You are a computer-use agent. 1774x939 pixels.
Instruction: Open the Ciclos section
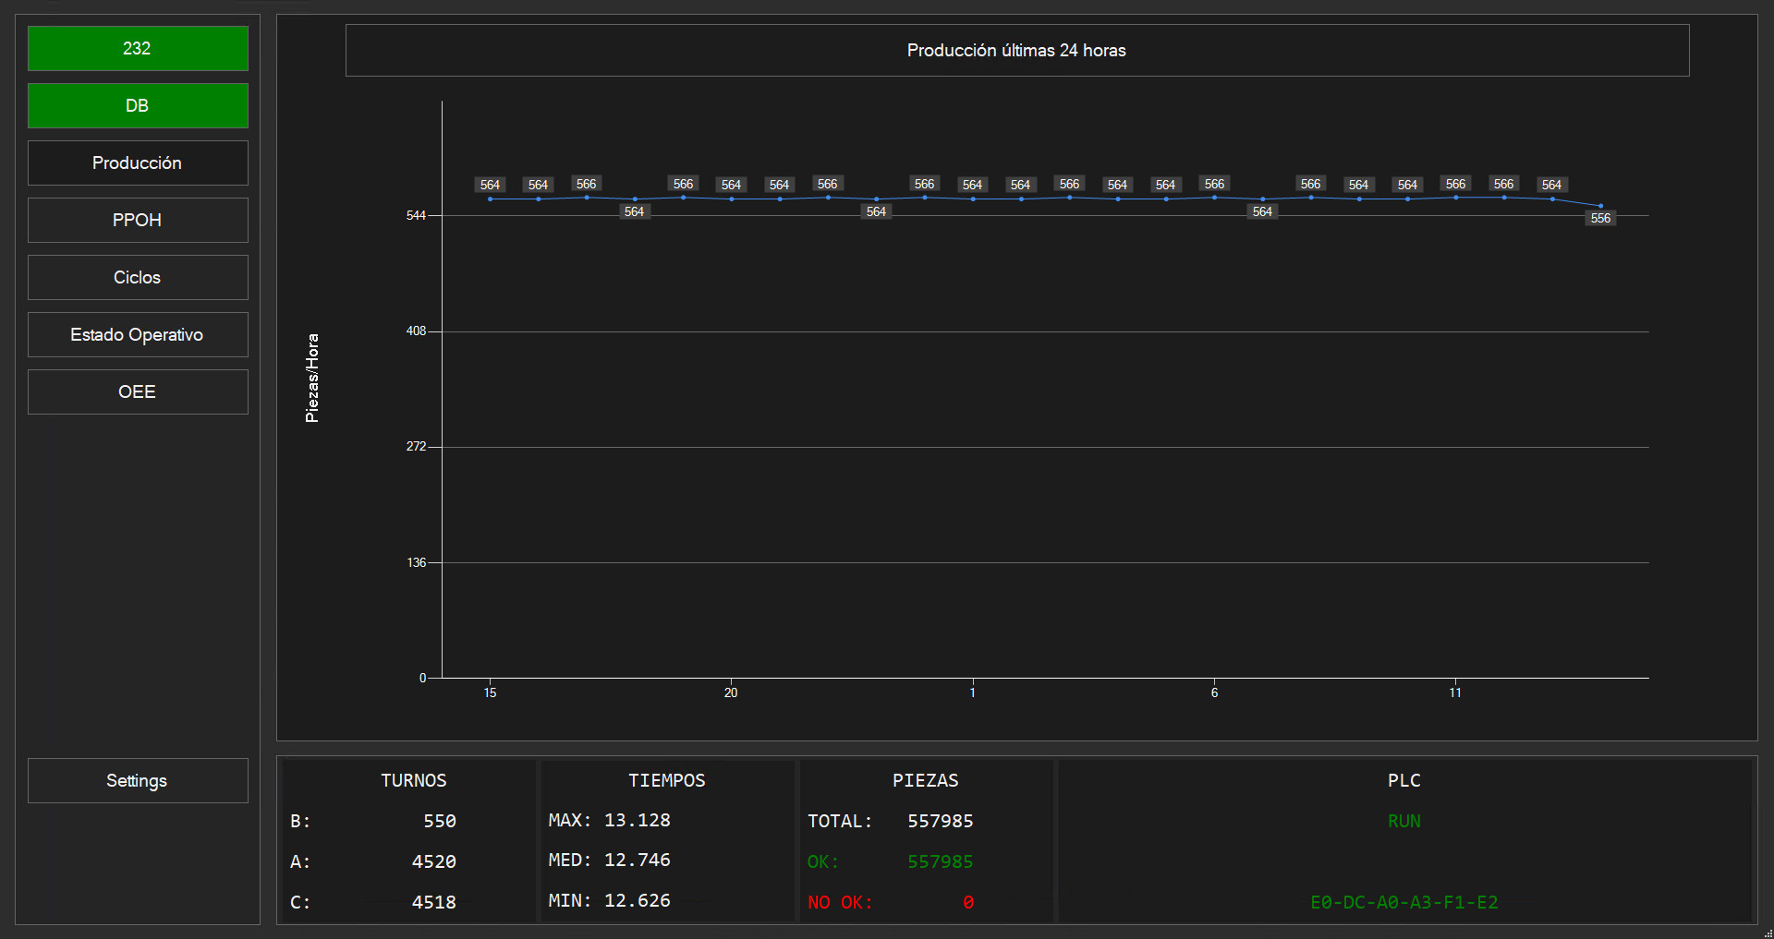(x=138, y=278)
